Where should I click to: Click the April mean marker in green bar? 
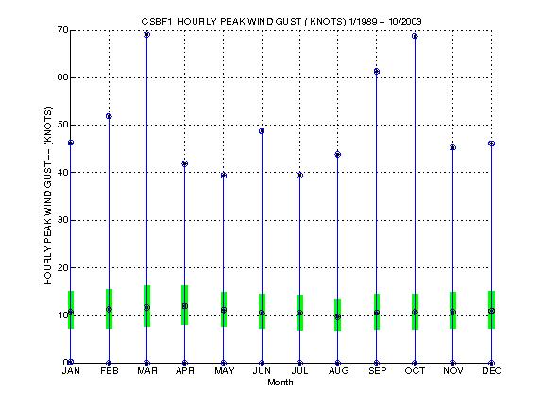185,306
